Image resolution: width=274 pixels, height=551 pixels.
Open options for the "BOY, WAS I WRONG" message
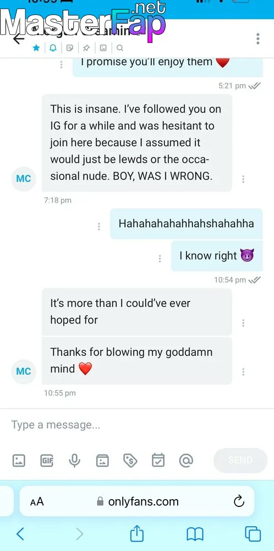[243, 179]
